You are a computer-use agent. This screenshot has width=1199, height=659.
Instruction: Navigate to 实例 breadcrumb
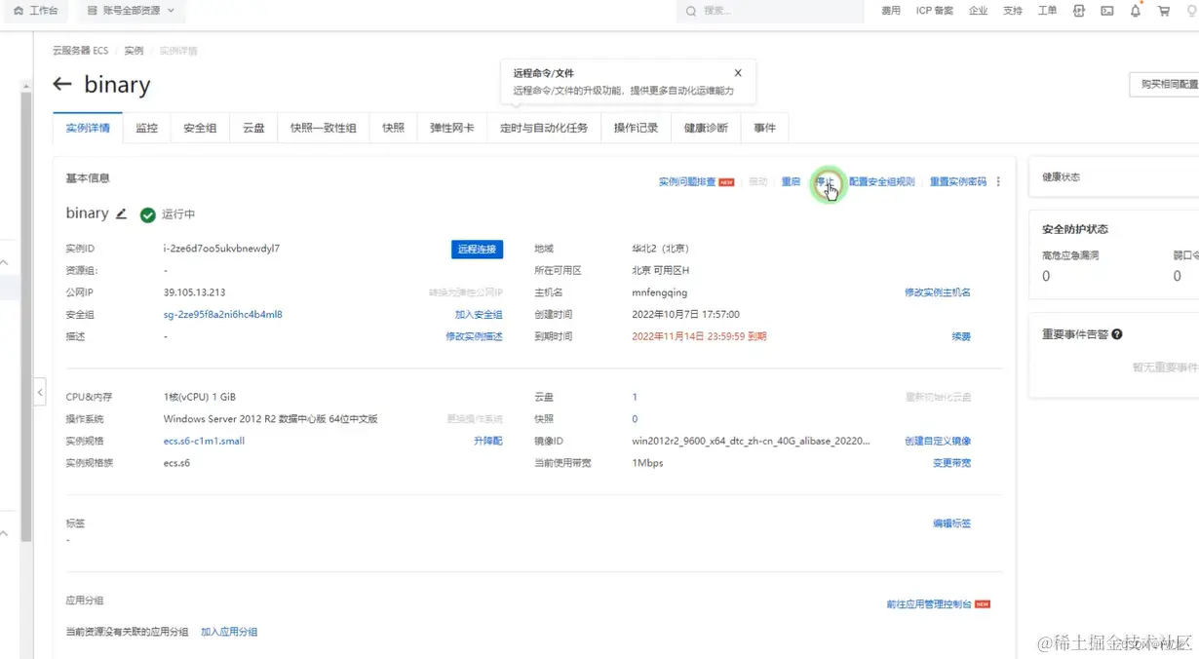click(134, 51)
